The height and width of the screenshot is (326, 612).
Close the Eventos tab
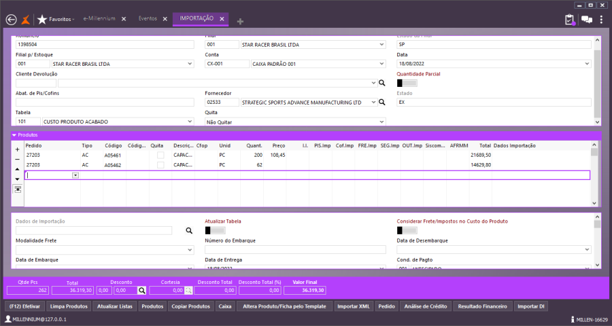point(165,19)
